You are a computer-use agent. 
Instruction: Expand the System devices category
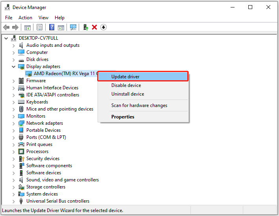(x=13, y=194)
